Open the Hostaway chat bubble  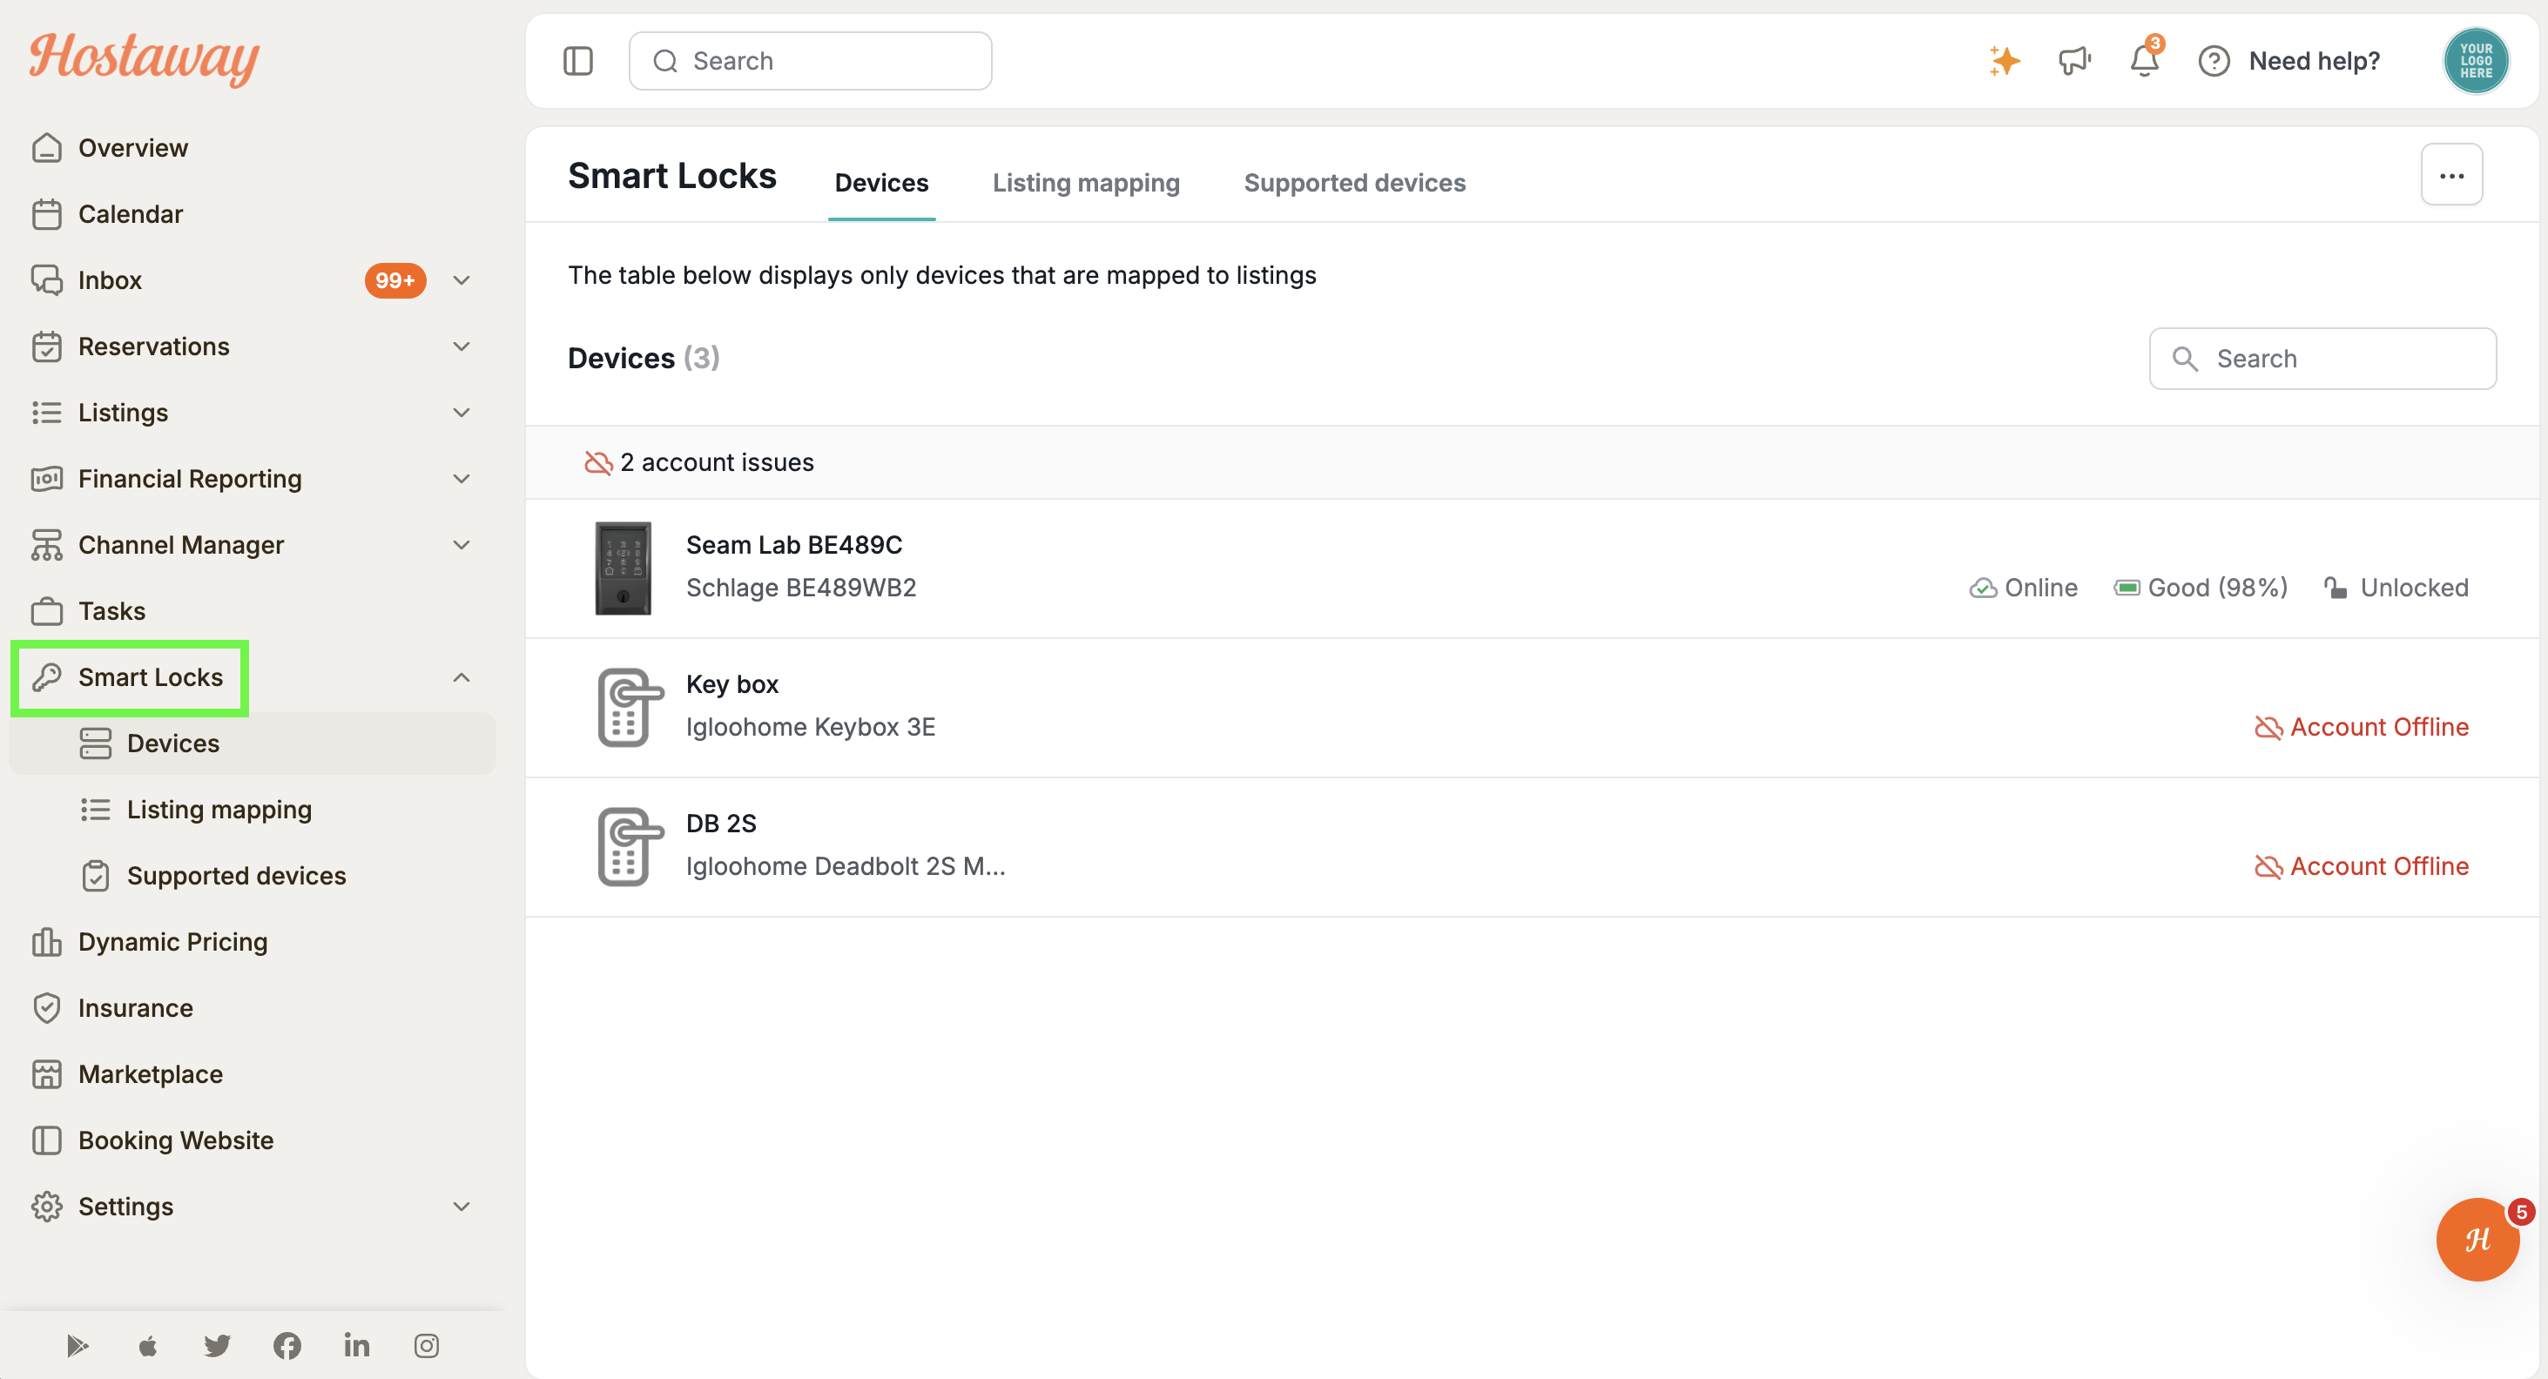(x=2477, y=1239)
